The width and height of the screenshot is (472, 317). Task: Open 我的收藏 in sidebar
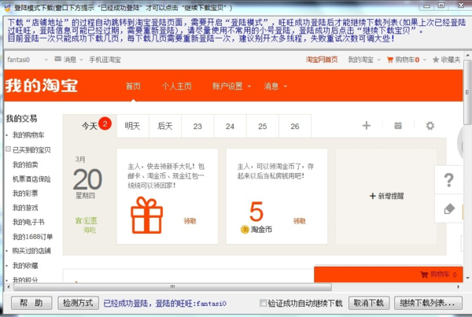(x=25, y=266)
